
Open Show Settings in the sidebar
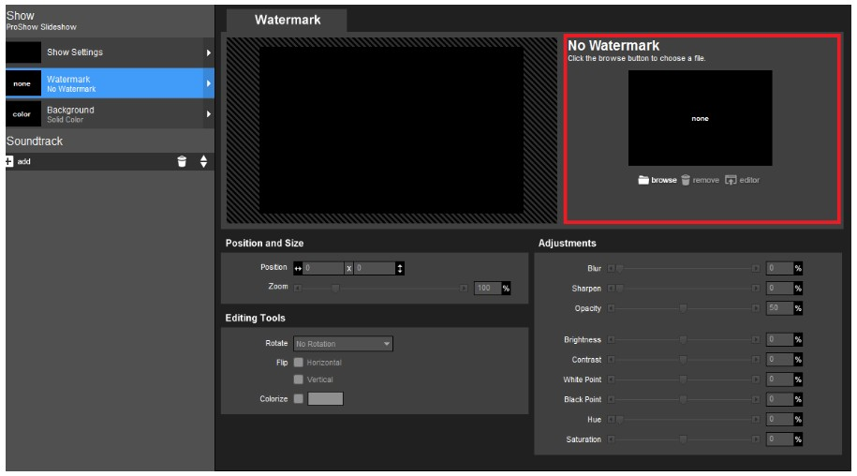[x=109, y=52]
